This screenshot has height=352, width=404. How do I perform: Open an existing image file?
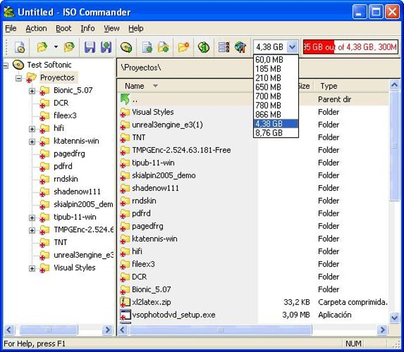pos(42,47)
